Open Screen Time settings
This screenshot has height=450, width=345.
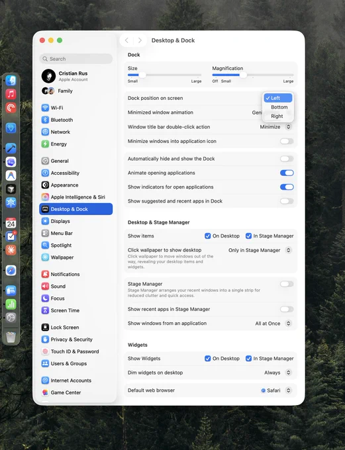point(76,310)
